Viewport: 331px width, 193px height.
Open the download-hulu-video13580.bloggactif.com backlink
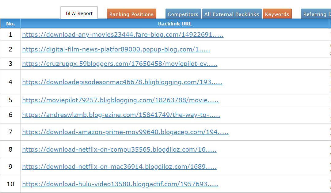120,184
